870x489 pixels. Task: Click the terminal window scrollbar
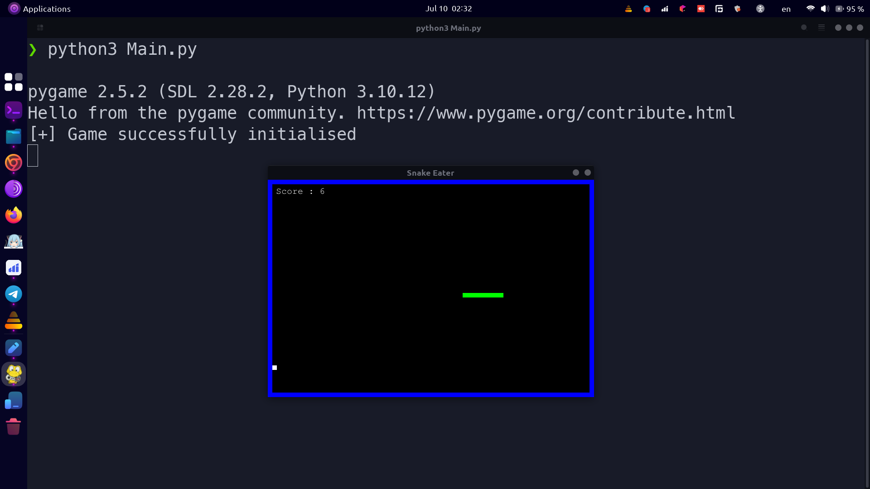[867, 263]
